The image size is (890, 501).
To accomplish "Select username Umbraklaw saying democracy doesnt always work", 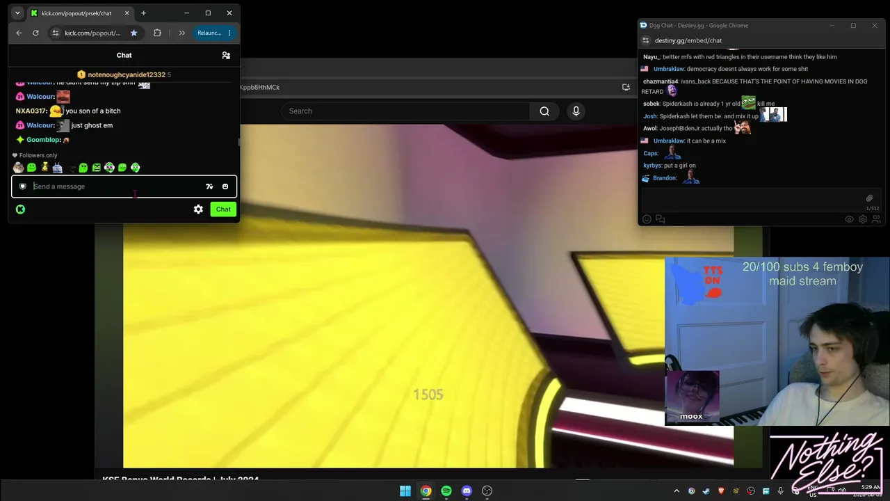I will [x=669, y=69].
